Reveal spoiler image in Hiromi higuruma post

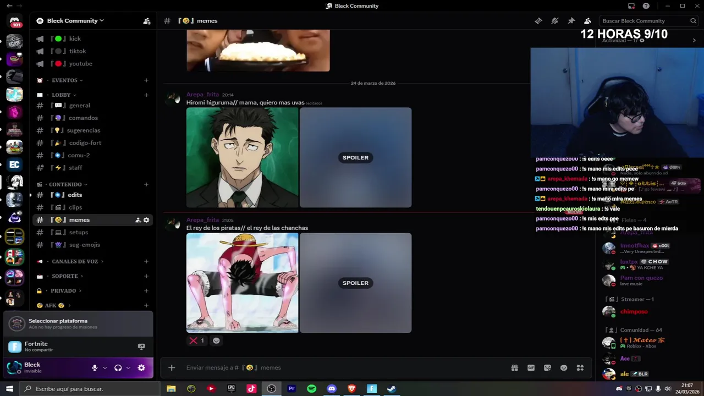(x=355, y=157)
